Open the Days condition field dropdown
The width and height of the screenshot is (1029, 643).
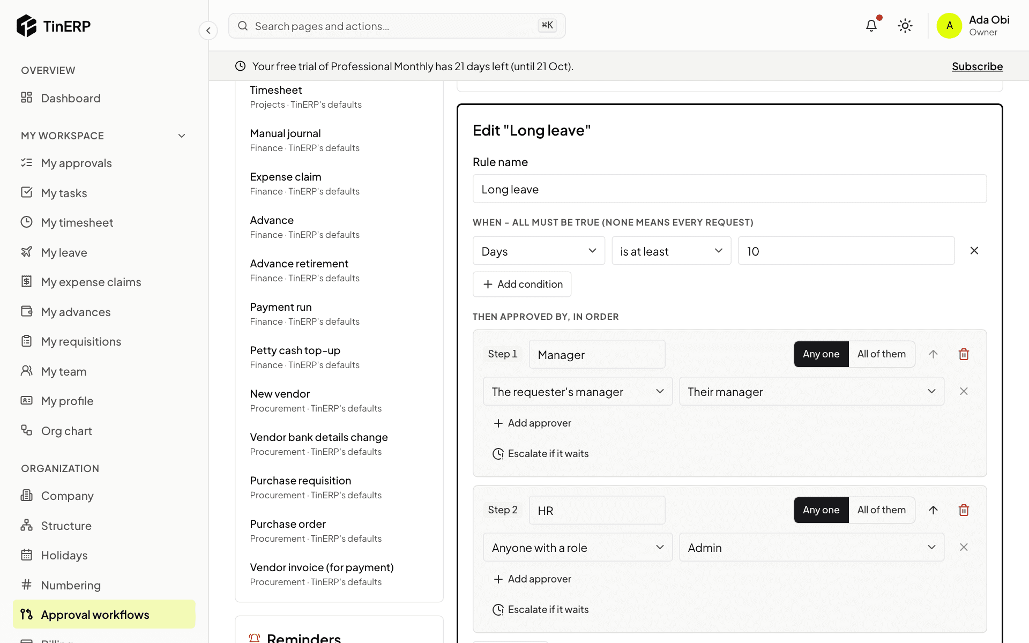539,251
